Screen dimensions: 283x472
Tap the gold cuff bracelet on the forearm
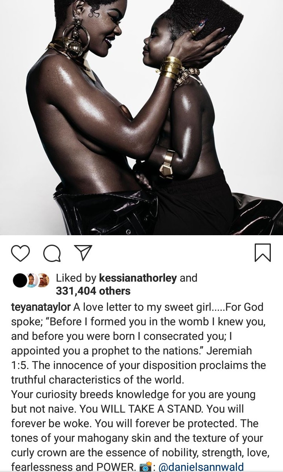tap(167, 162)
